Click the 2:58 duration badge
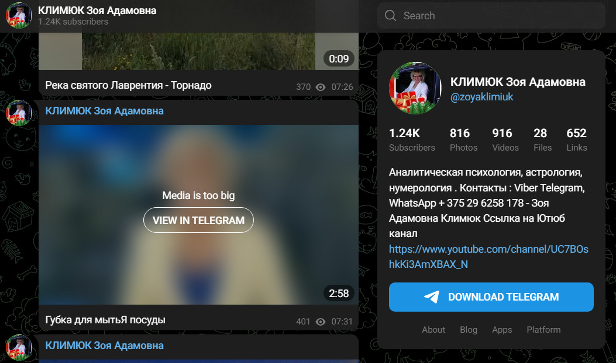The width and height of the screenshot is (616, 363). pyautogui.click(x=339, y=293)
